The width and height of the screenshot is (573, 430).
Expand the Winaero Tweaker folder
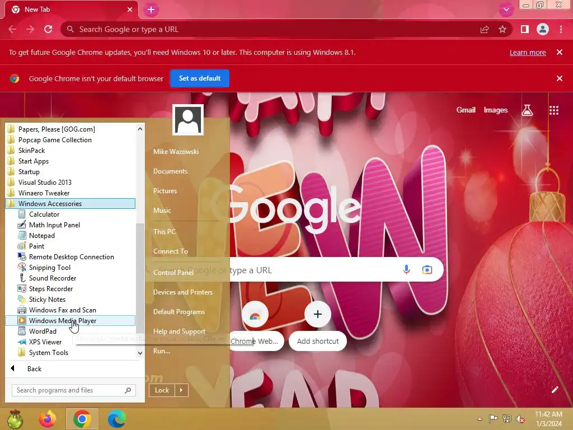coord(44,193)
